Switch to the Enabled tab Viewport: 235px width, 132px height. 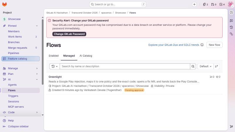click(53, 56)
